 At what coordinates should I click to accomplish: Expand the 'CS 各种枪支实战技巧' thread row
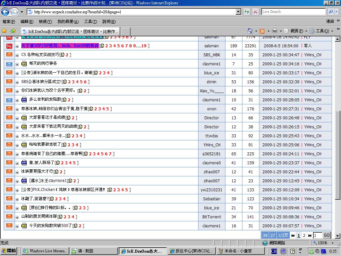17,55
